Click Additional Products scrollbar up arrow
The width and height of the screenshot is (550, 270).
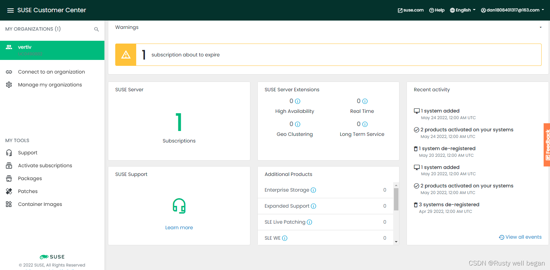pyautogui.click(x=396, y=185)
